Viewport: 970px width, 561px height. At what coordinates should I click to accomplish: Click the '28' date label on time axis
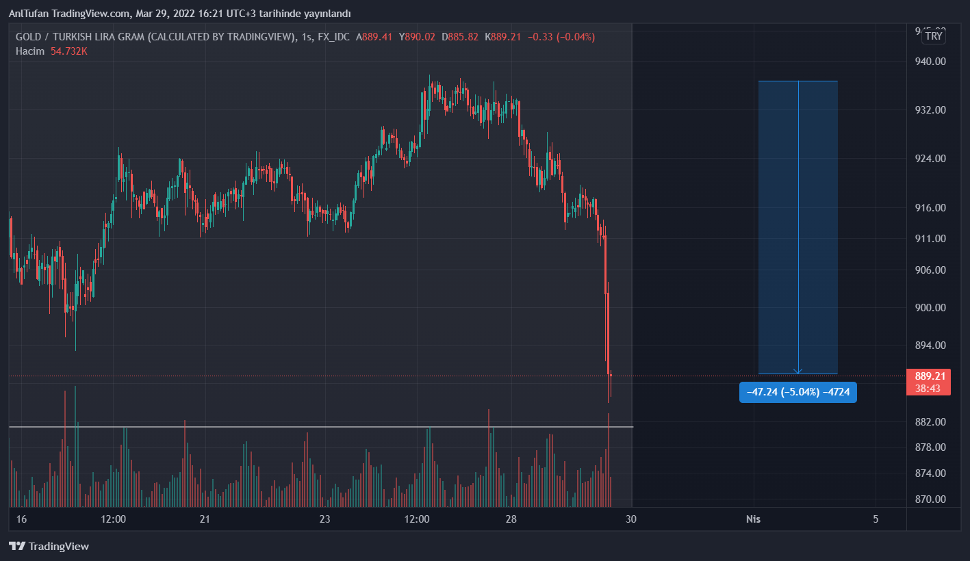511,519
